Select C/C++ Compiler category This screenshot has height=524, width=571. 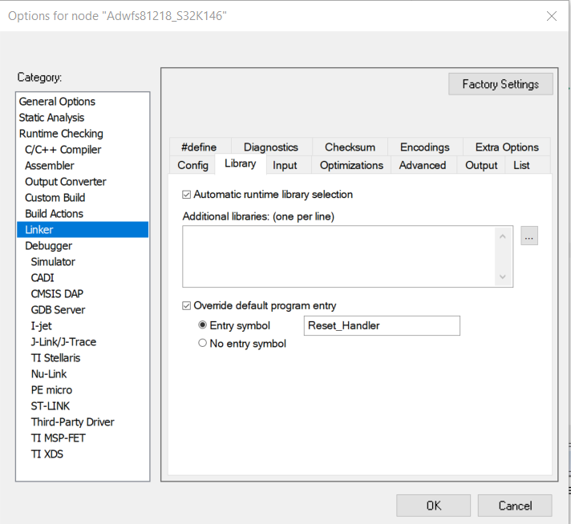[x=63, y=150]
